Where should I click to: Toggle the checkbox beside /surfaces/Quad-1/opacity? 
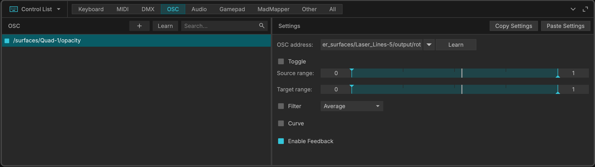7,41
